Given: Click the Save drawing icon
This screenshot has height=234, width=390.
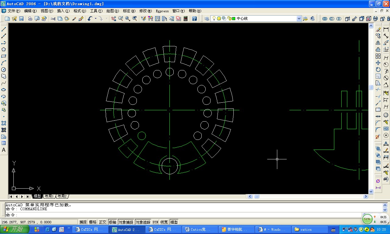Looking at the screenshot, I should pyautogui.click(x=21, y=19).
